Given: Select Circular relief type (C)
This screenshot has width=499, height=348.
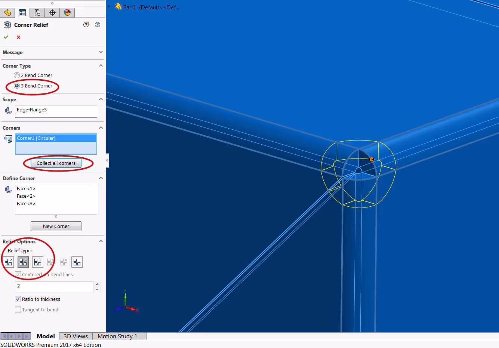Looking at the screenshot, I should tap(23, 262).
